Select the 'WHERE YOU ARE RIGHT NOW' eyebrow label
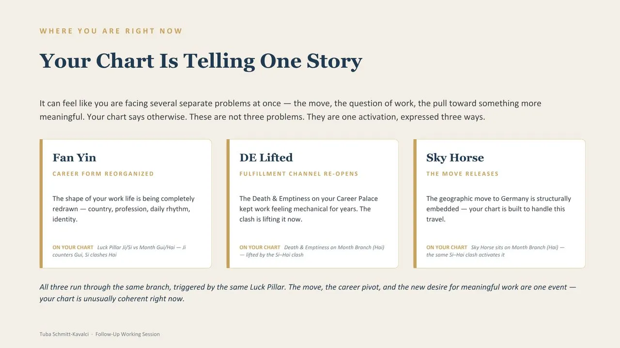Screen dimensions: 620x348 click(x=111, y=31)
